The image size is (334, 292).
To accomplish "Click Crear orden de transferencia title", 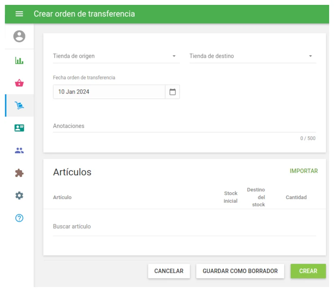I will coord(84,14).
